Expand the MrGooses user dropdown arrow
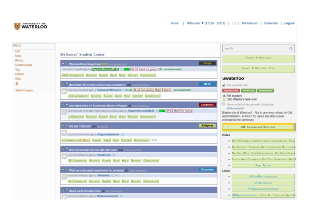The width and height of the screenshot is (309, 220). pyautogui.click(x=202, y=23)
